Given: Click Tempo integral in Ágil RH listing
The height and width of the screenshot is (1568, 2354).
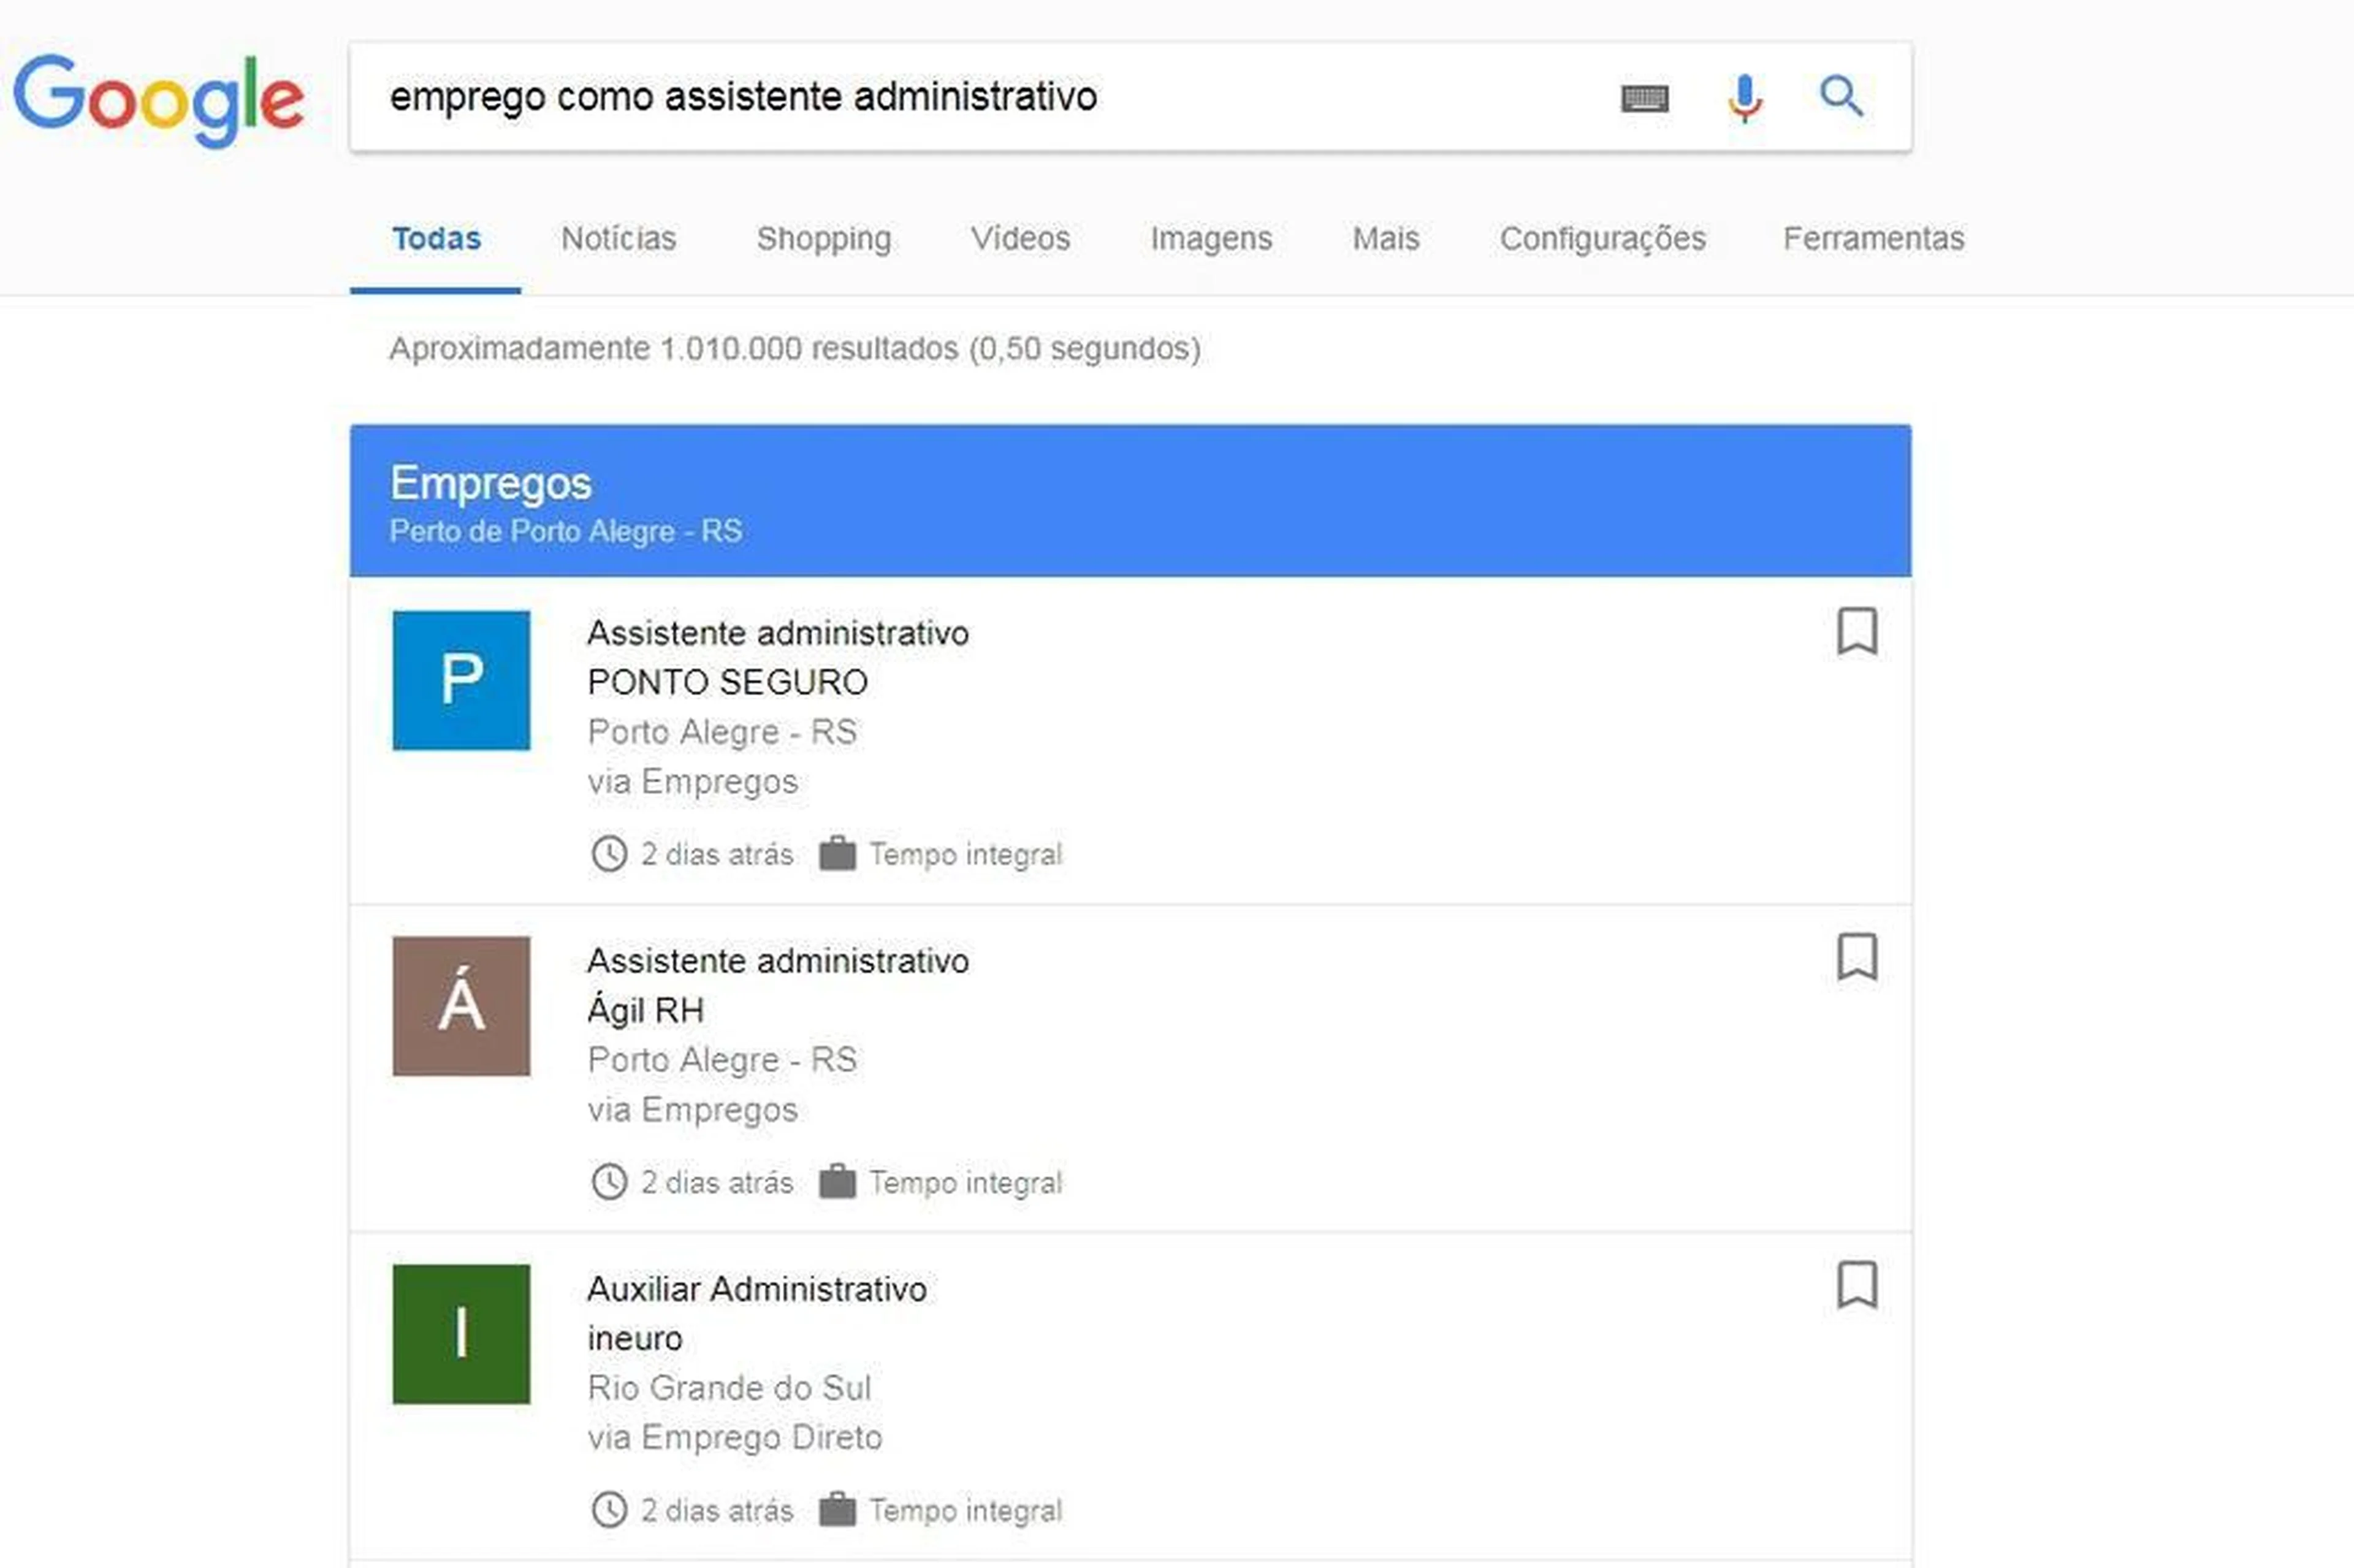Looking at the screenshot, I should [x=966, y=1182].
